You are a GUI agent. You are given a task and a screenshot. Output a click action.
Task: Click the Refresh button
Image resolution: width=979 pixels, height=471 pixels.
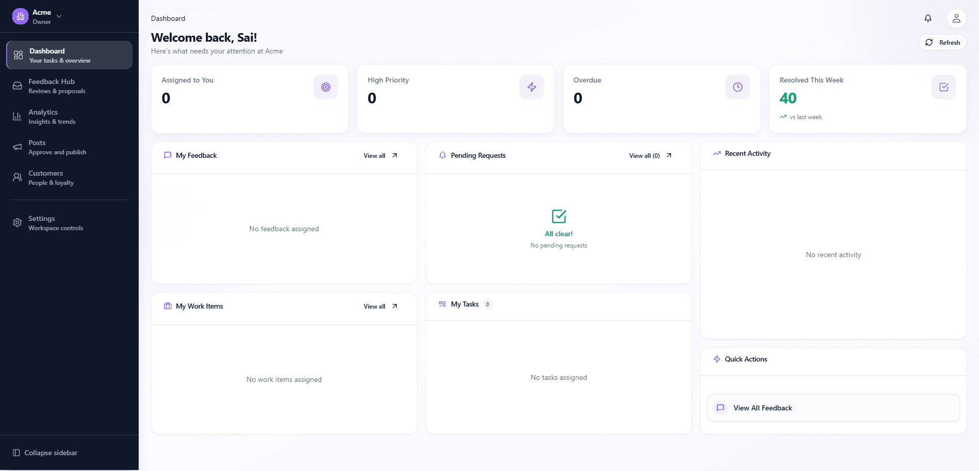942,42
